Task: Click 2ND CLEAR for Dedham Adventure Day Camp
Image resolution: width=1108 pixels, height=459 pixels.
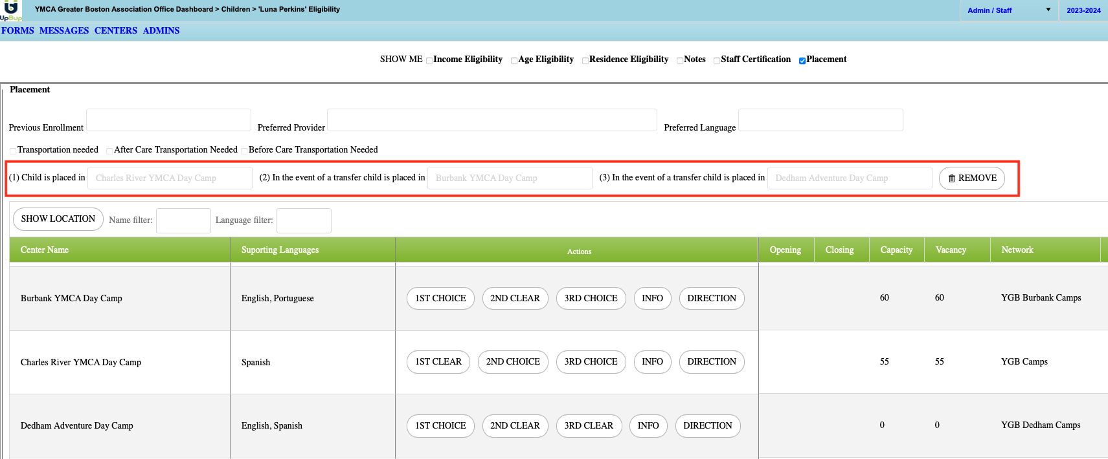Action: [x=515, y=425]
